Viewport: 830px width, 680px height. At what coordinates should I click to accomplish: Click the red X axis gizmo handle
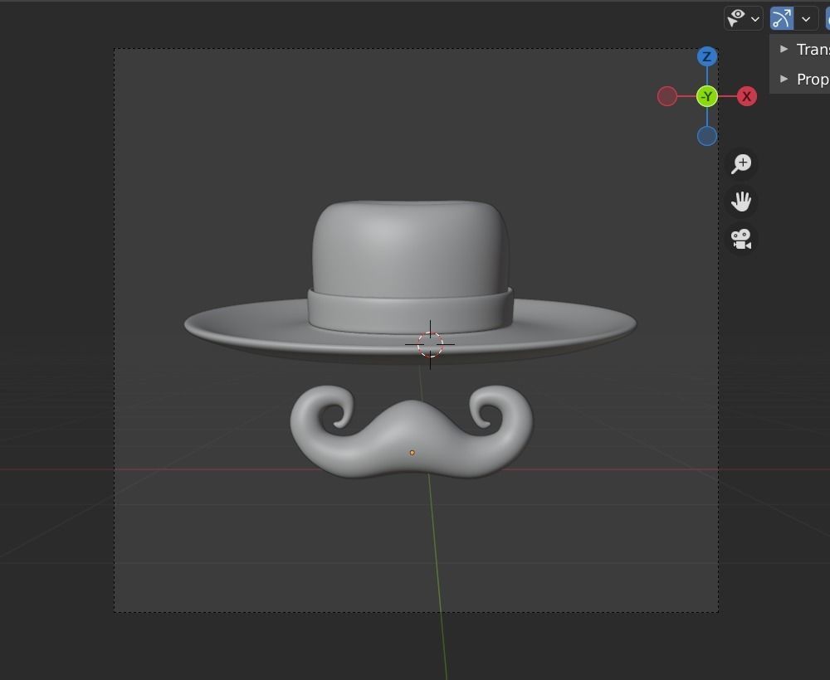click(x=746, y=96)
